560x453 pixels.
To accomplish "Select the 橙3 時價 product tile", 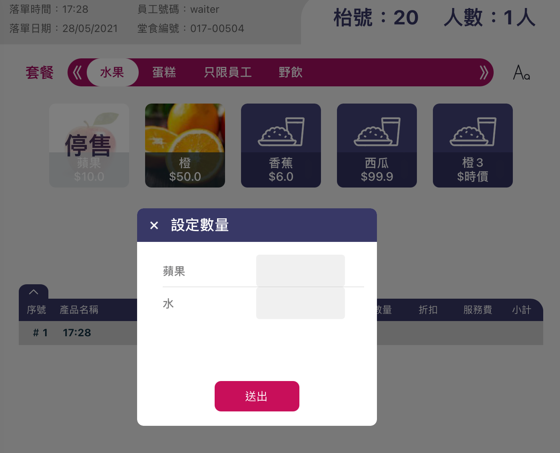I will (x=473, y=146).
